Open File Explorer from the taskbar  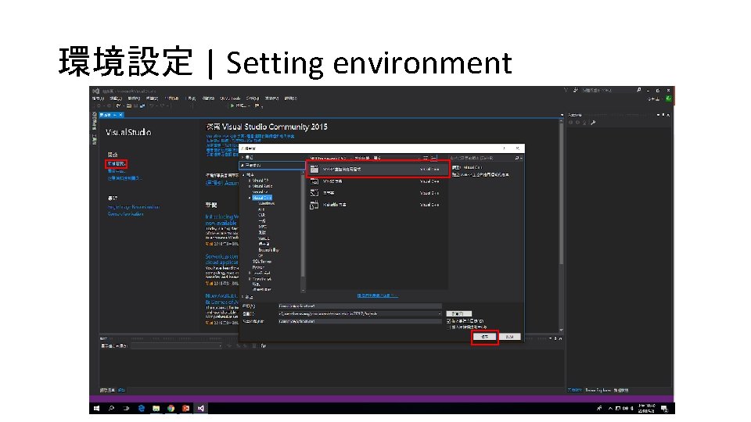click(156, 408)
